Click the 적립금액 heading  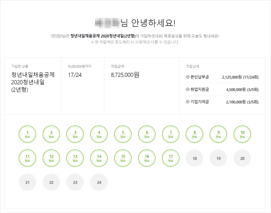click(x=117, y=66)
